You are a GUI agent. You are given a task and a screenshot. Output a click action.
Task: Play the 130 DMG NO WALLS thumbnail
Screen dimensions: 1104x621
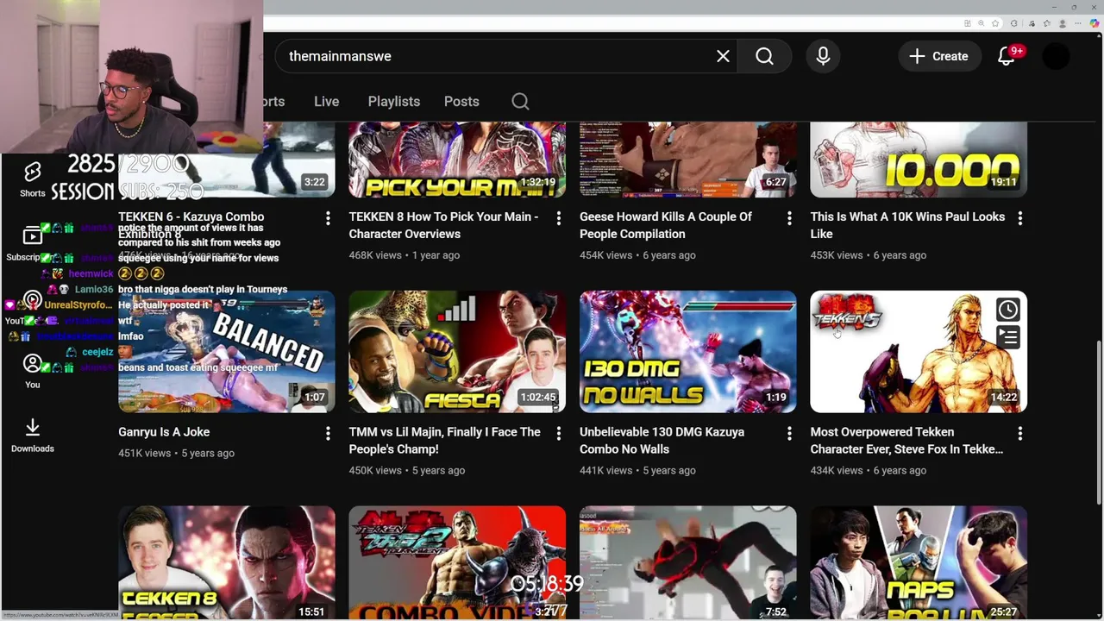pos(687,352)
